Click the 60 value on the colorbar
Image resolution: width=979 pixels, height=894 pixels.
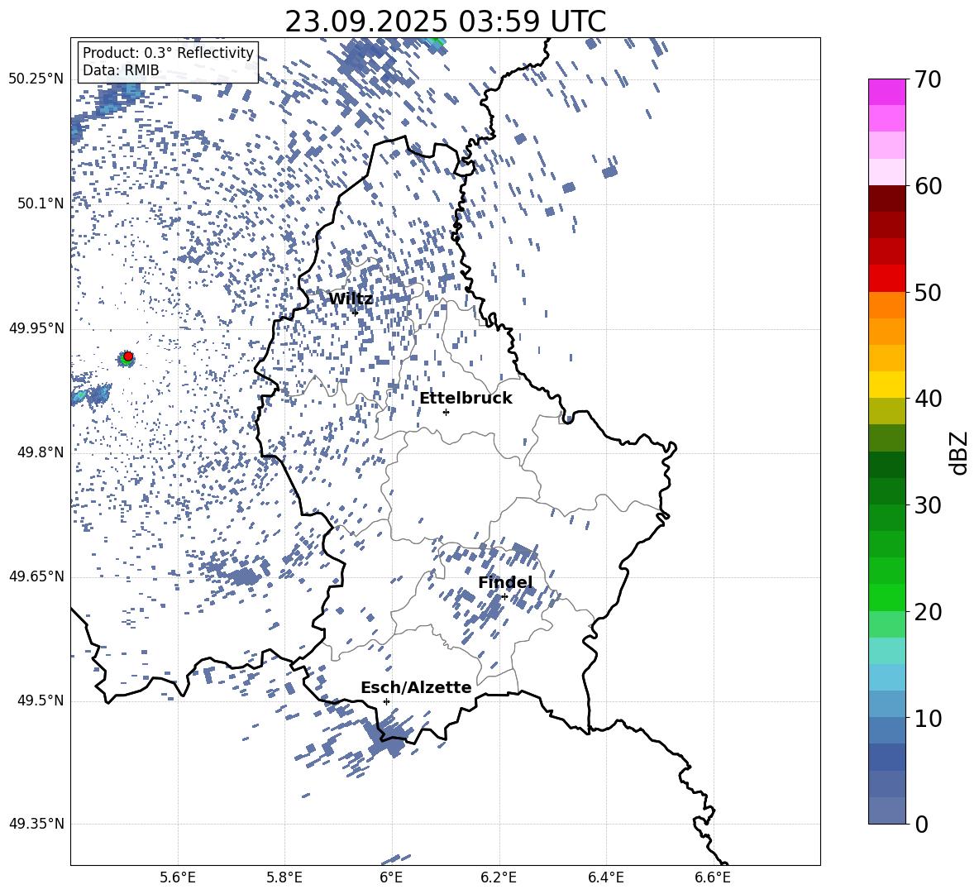[x=929, y=186]
